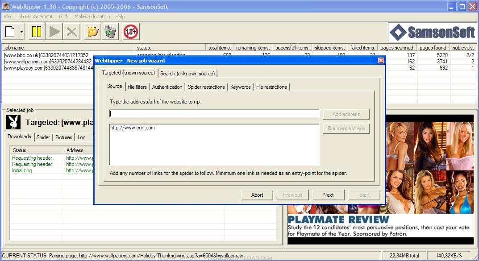Image resolution: width=479 pixels, height=261 pixels.
Task: Sort by pages scanned column header
Action: pyautogui.click(x=397, y=48)
